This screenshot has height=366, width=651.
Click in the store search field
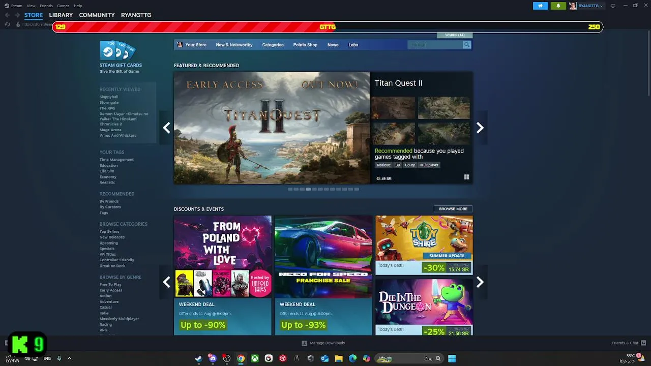(435, 45)
